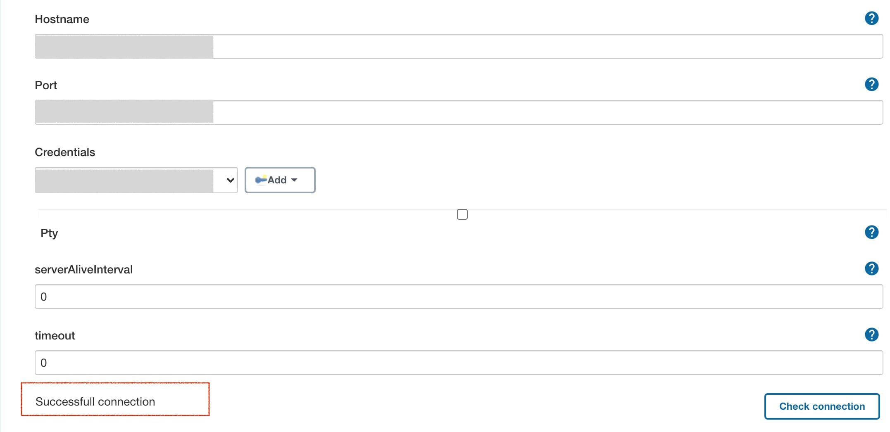Enable the Pty checkbox
890x432 pixels.
point(462,214)
